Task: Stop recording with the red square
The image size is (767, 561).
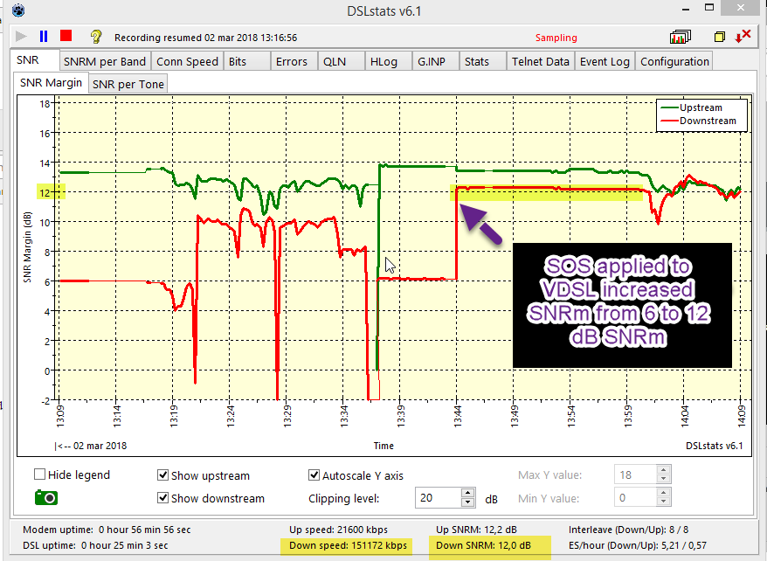Action: [66, 36]
